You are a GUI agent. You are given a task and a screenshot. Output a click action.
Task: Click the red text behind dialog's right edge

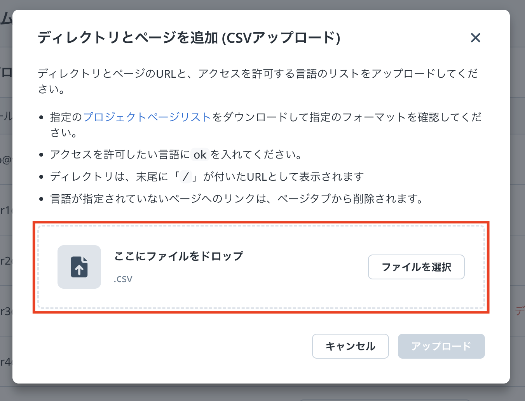[520, 311]
